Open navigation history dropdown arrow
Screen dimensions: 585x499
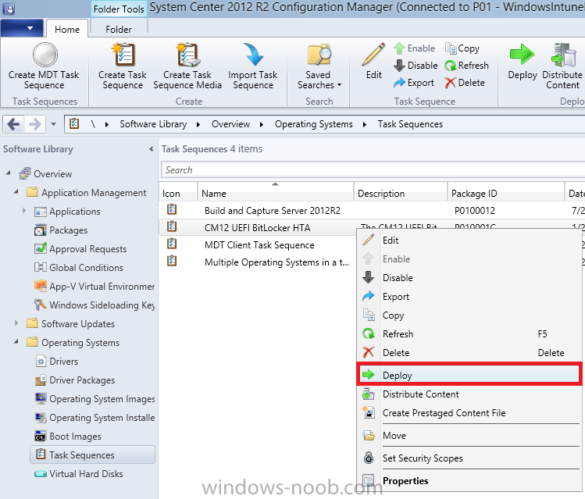[x=54, y=124]
